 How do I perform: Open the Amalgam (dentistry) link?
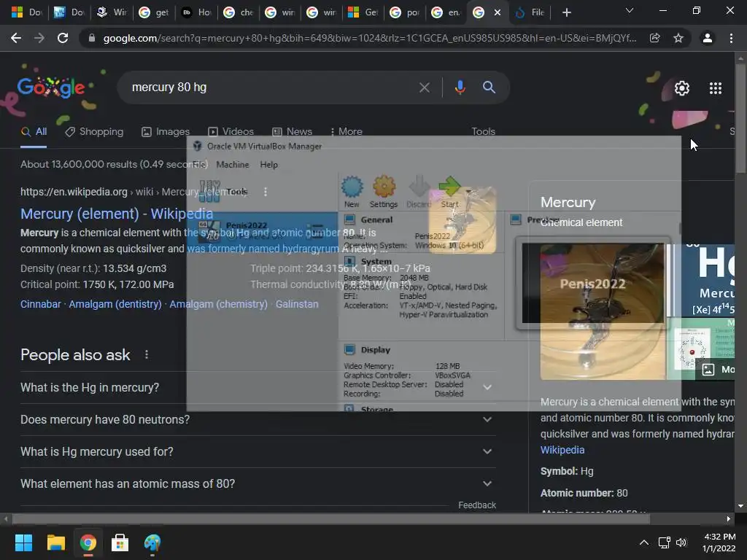(x=115, y=304)
